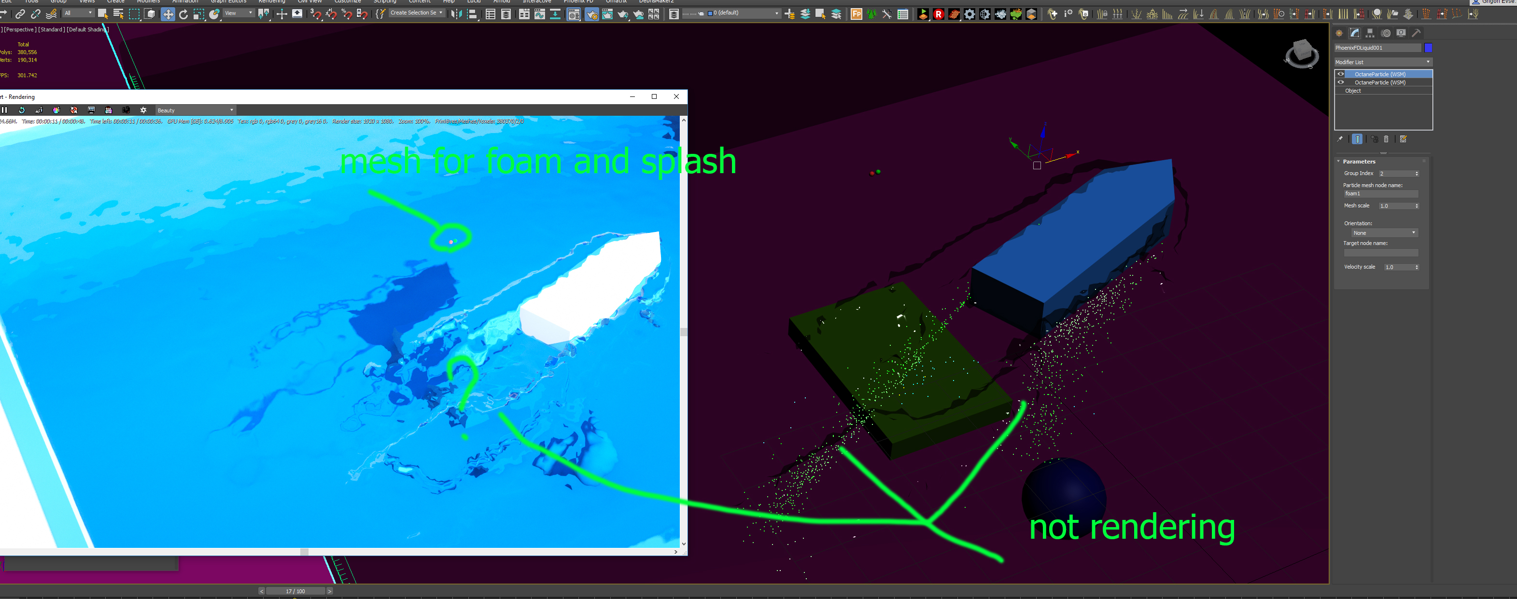Open the Utilities hammer tab
Screen dimensions: 1517x599
1416,33
